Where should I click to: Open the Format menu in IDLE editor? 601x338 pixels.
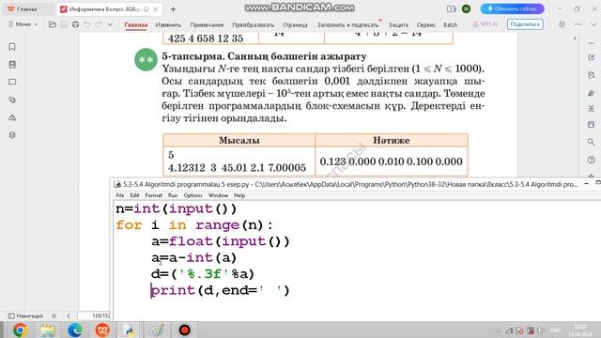[154, 195]
